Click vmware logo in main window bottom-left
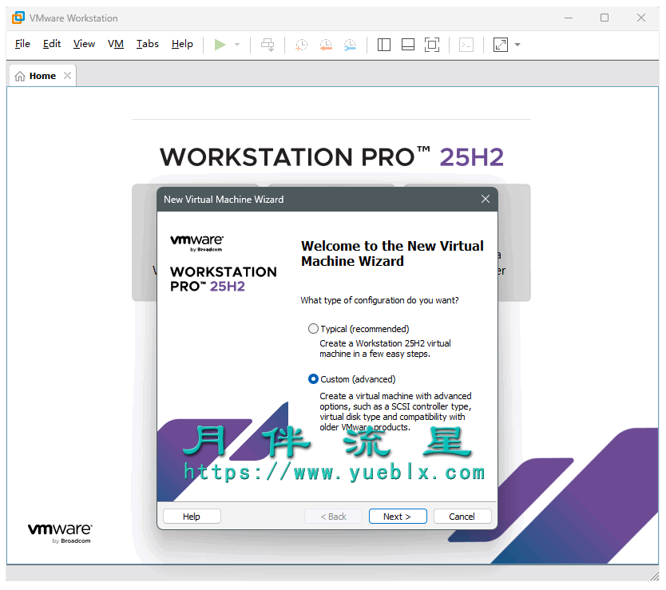The width and height of the screenshot is (666, 590). (60, 533)
